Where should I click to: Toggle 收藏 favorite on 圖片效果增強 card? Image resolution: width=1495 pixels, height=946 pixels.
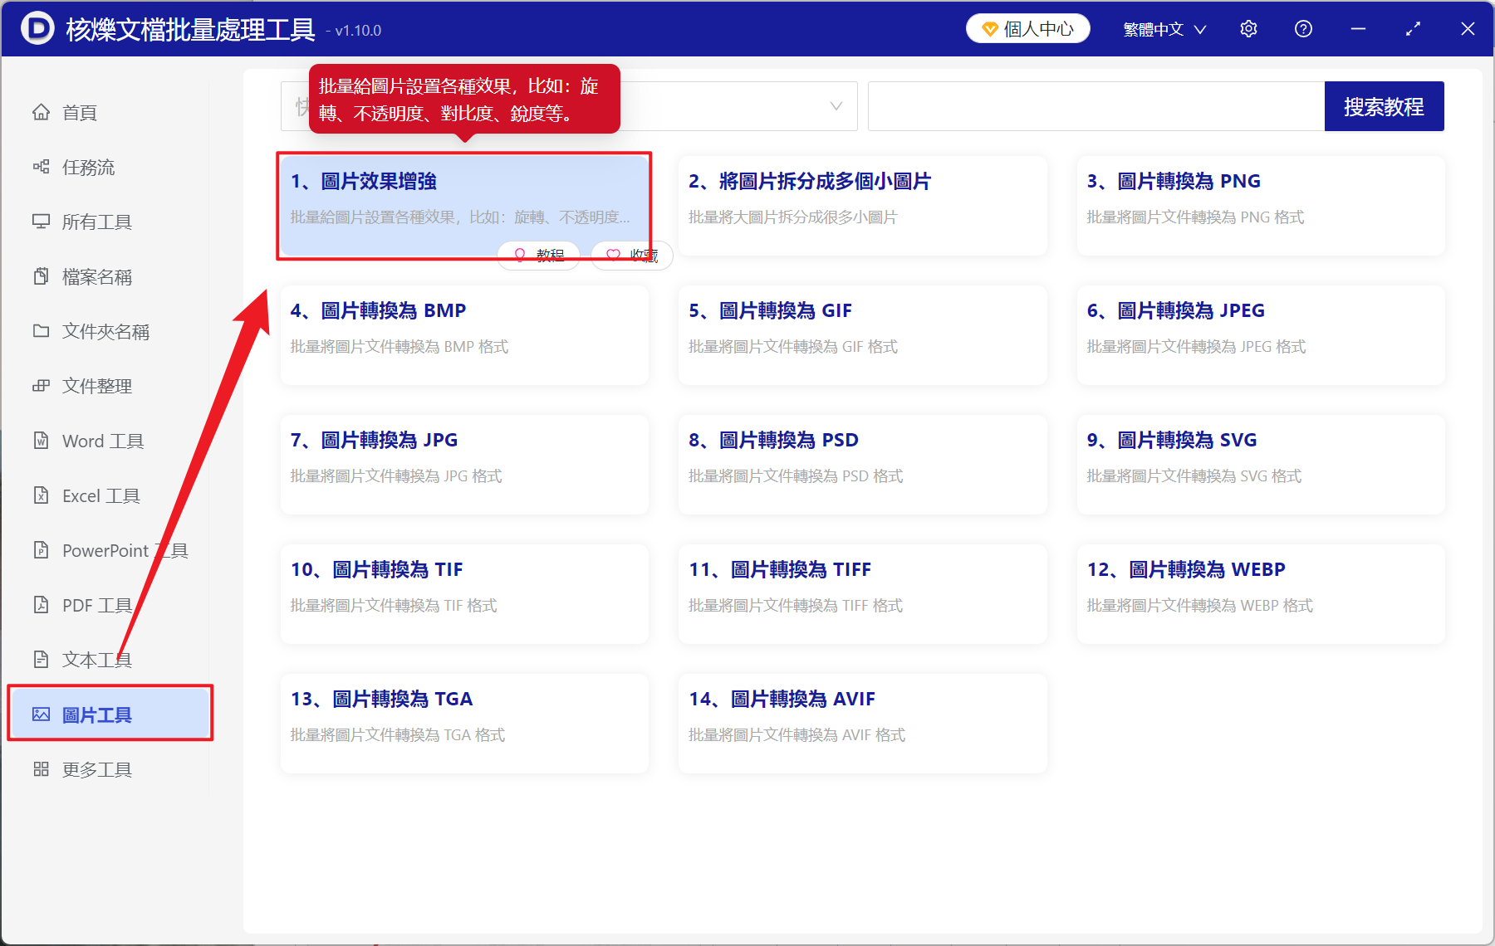coord(631,256)
